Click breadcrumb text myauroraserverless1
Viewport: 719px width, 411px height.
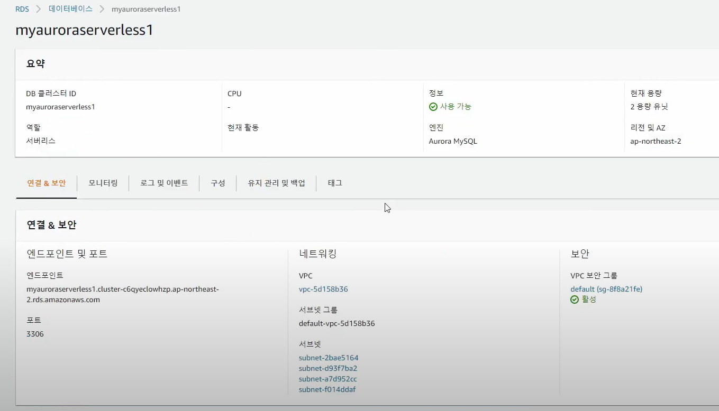146,9
